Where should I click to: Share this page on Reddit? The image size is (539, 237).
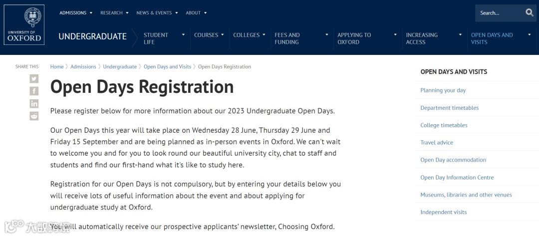click(x=34, y=116)
